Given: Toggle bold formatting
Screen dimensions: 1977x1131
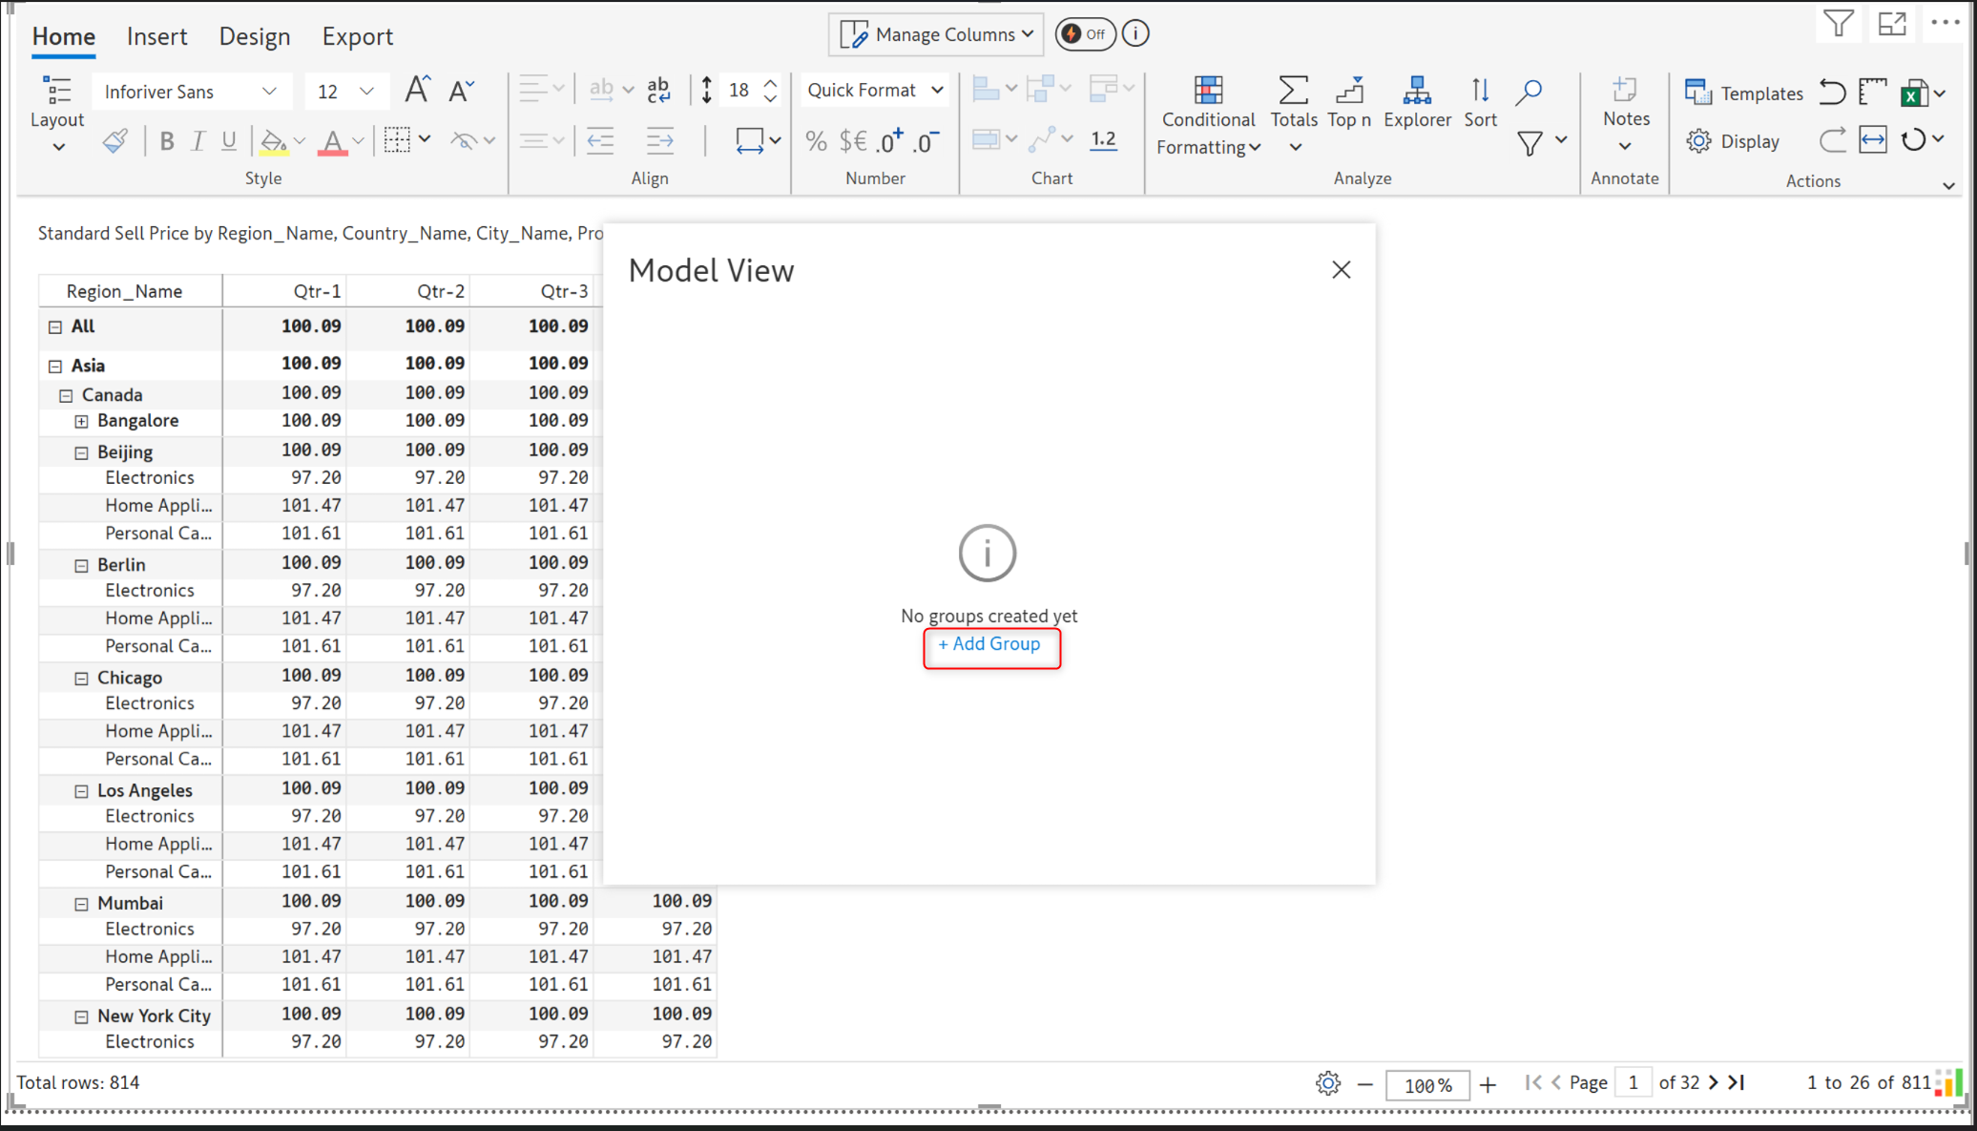Looking at the screenshot, I should pos(167,141).
